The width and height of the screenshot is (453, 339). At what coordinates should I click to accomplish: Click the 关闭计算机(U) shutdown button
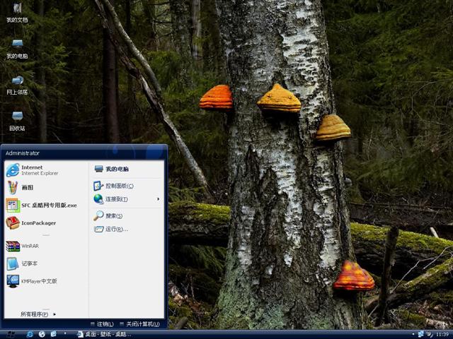point(139,324)
